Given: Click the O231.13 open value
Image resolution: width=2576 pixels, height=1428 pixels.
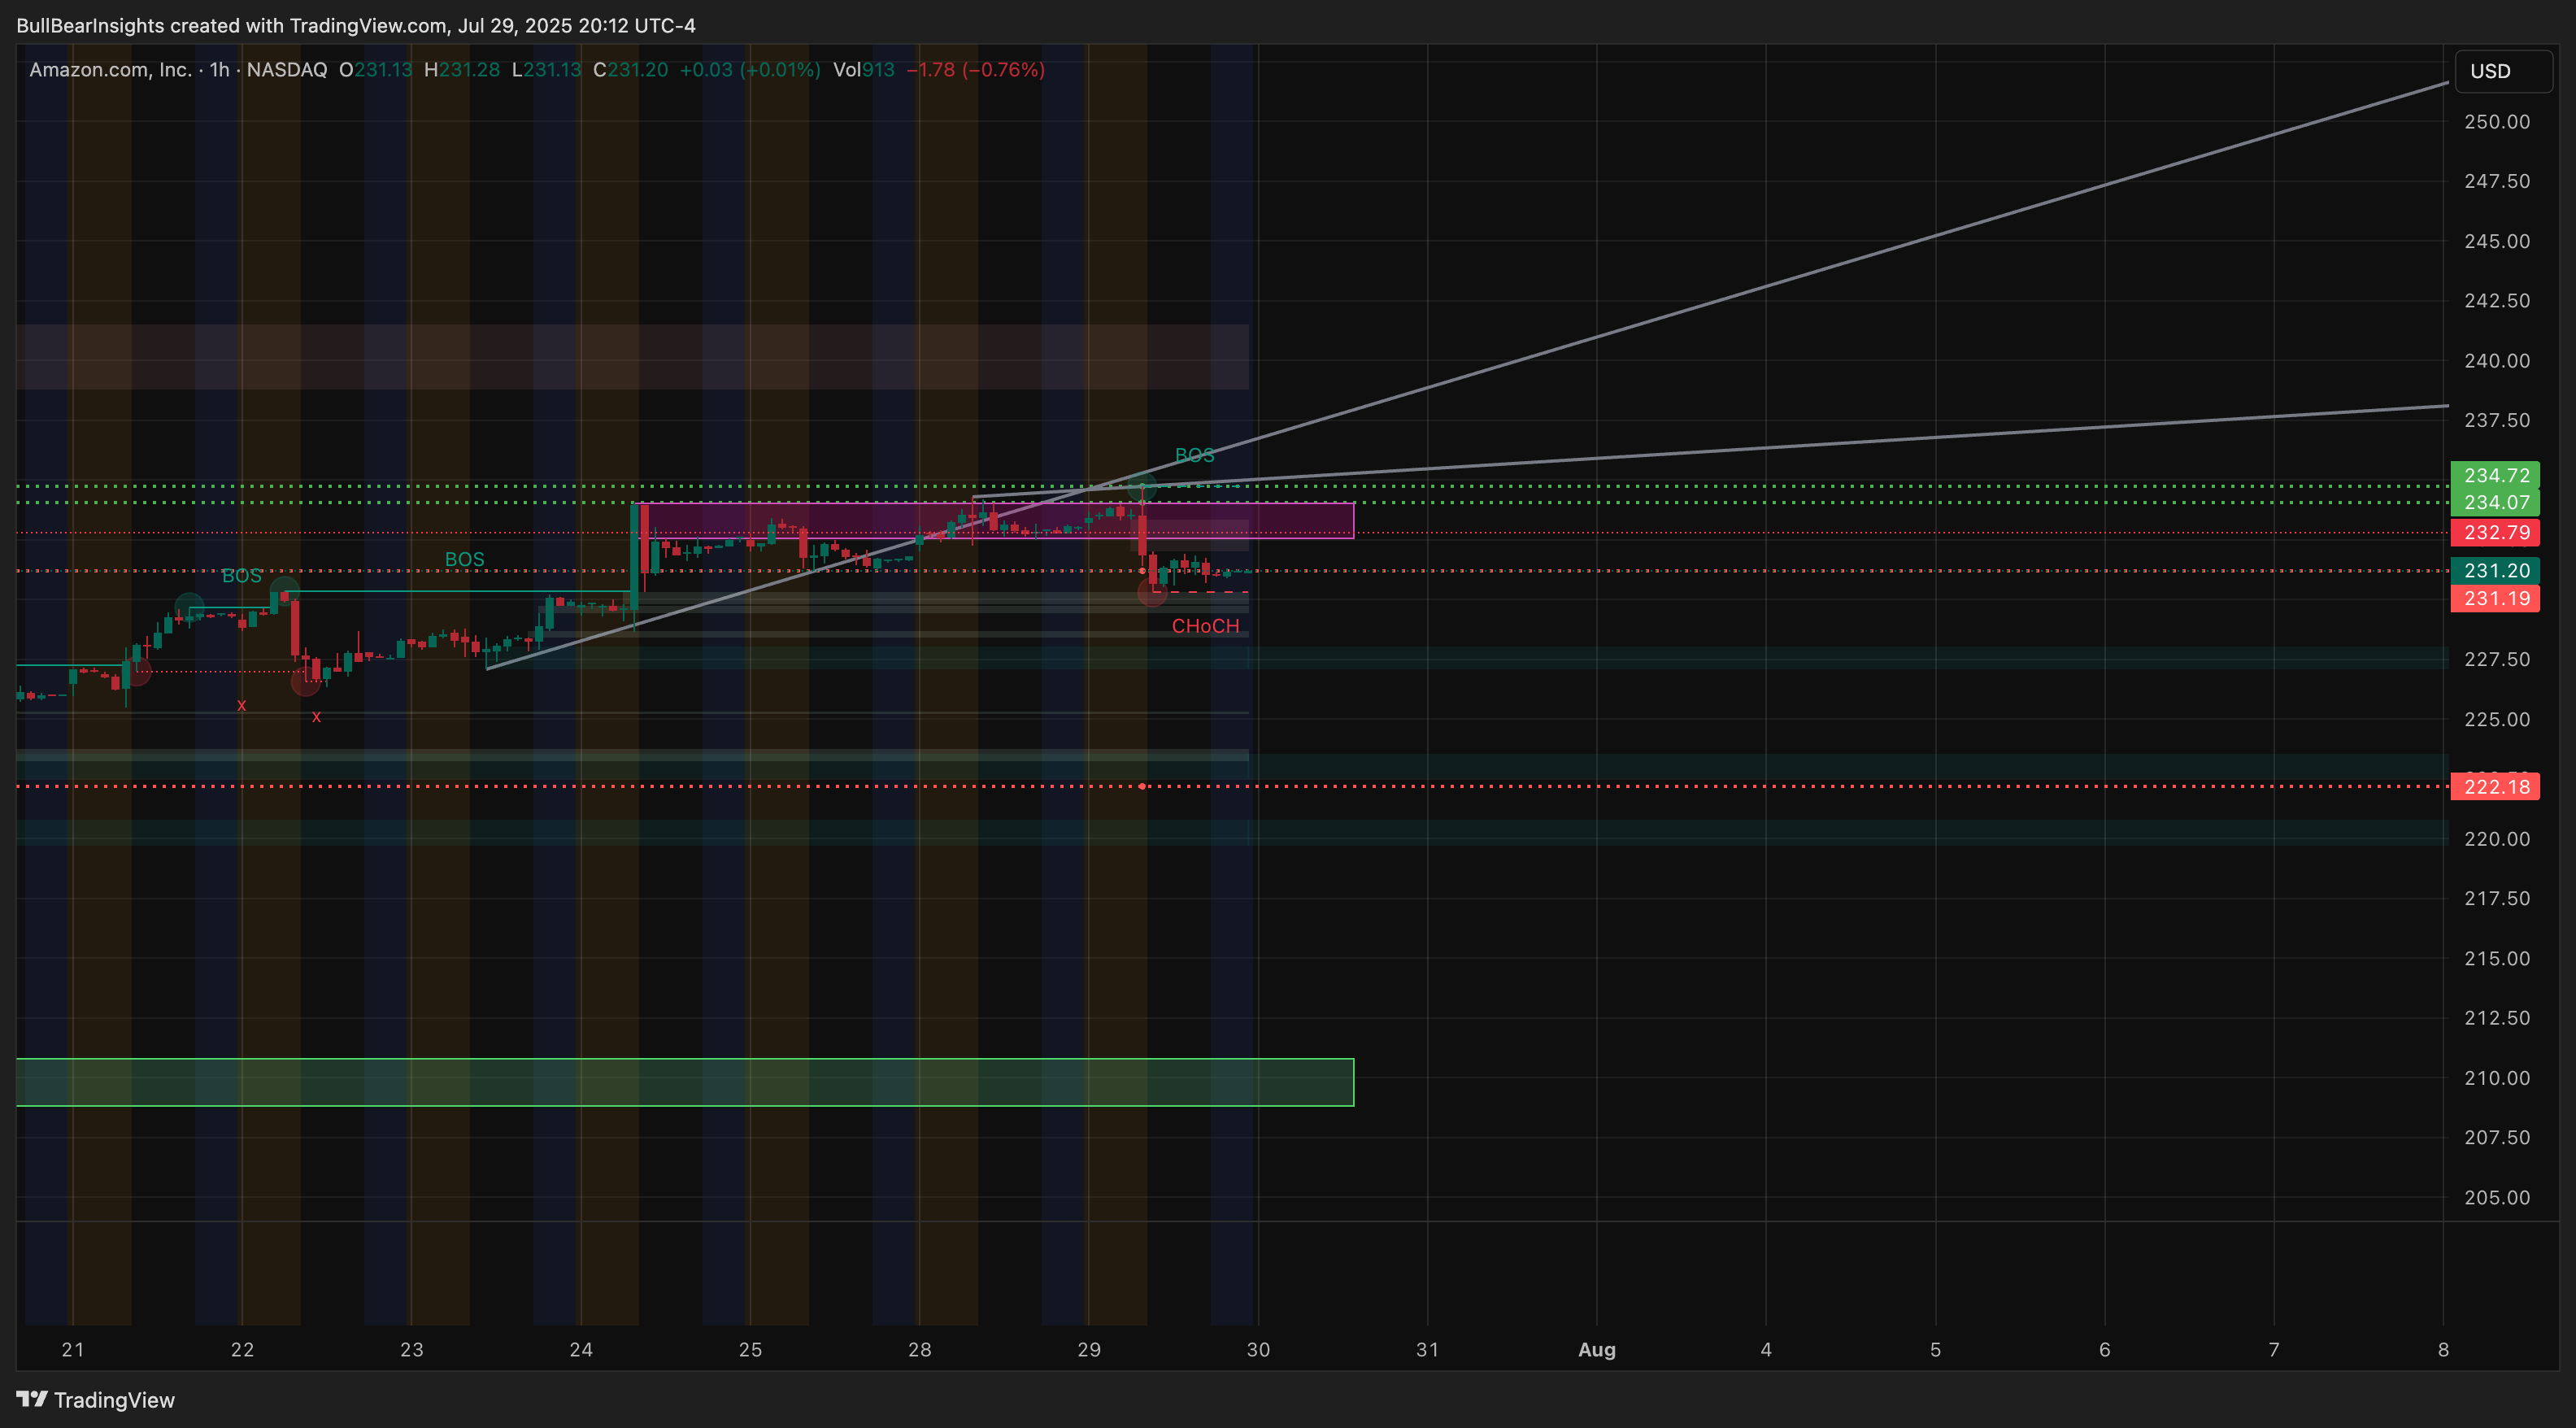Looking at the screenshot, I should 375,70.
